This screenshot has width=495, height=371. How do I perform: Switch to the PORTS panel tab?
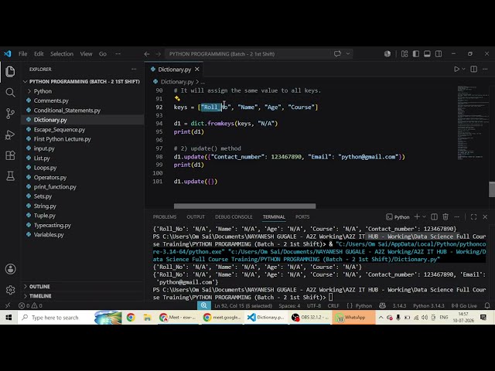coord(302,216)
